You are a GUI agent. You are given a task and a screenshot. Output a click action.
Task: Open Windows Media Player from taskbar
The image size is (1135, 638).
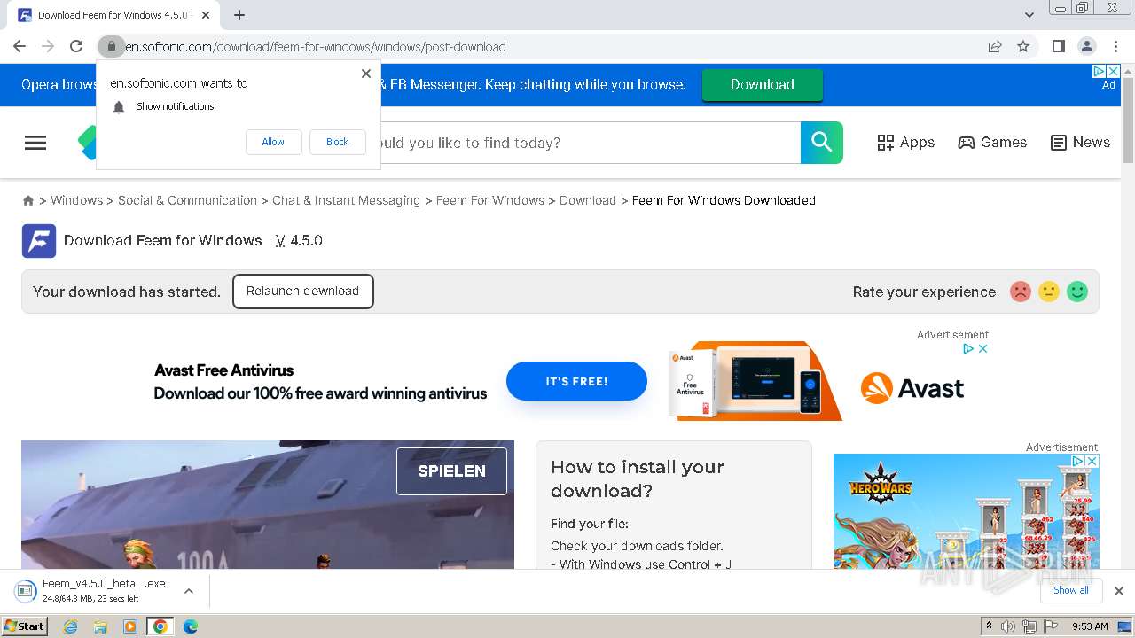tap(130, 626)
